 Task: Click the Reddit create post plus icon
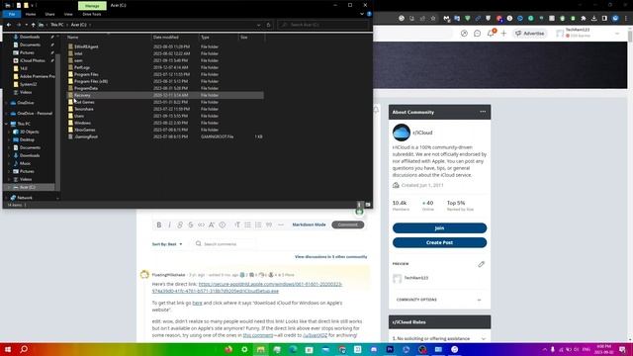point(503,34)
